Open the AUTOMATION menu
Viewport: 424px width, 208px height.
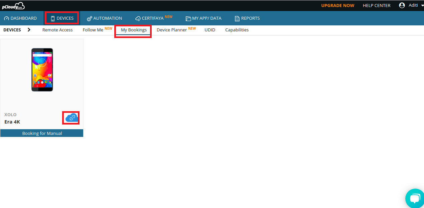point(105,18)
